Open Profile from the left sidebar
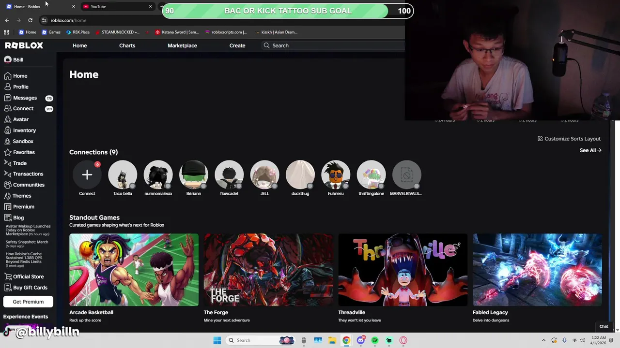The image size is (620, 348). tap(16, 87)
